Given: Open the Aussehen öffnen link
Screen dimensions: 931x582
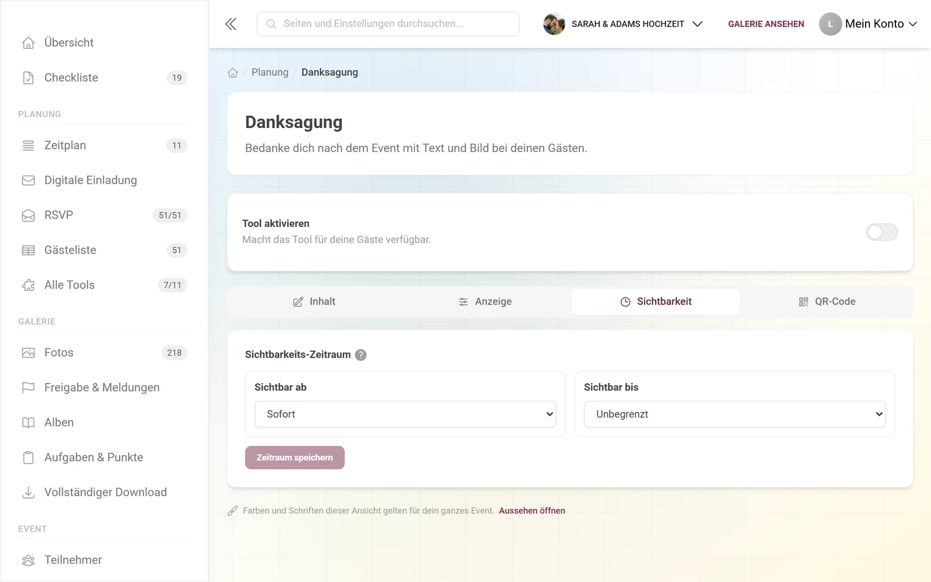Looking at the screenshot, I should click(x=532, y=511).
